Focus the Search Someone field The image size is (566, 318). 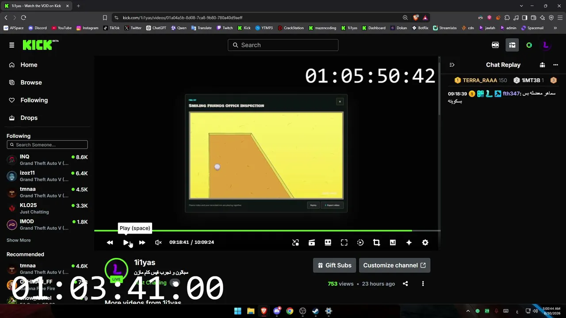pos(47,145)
